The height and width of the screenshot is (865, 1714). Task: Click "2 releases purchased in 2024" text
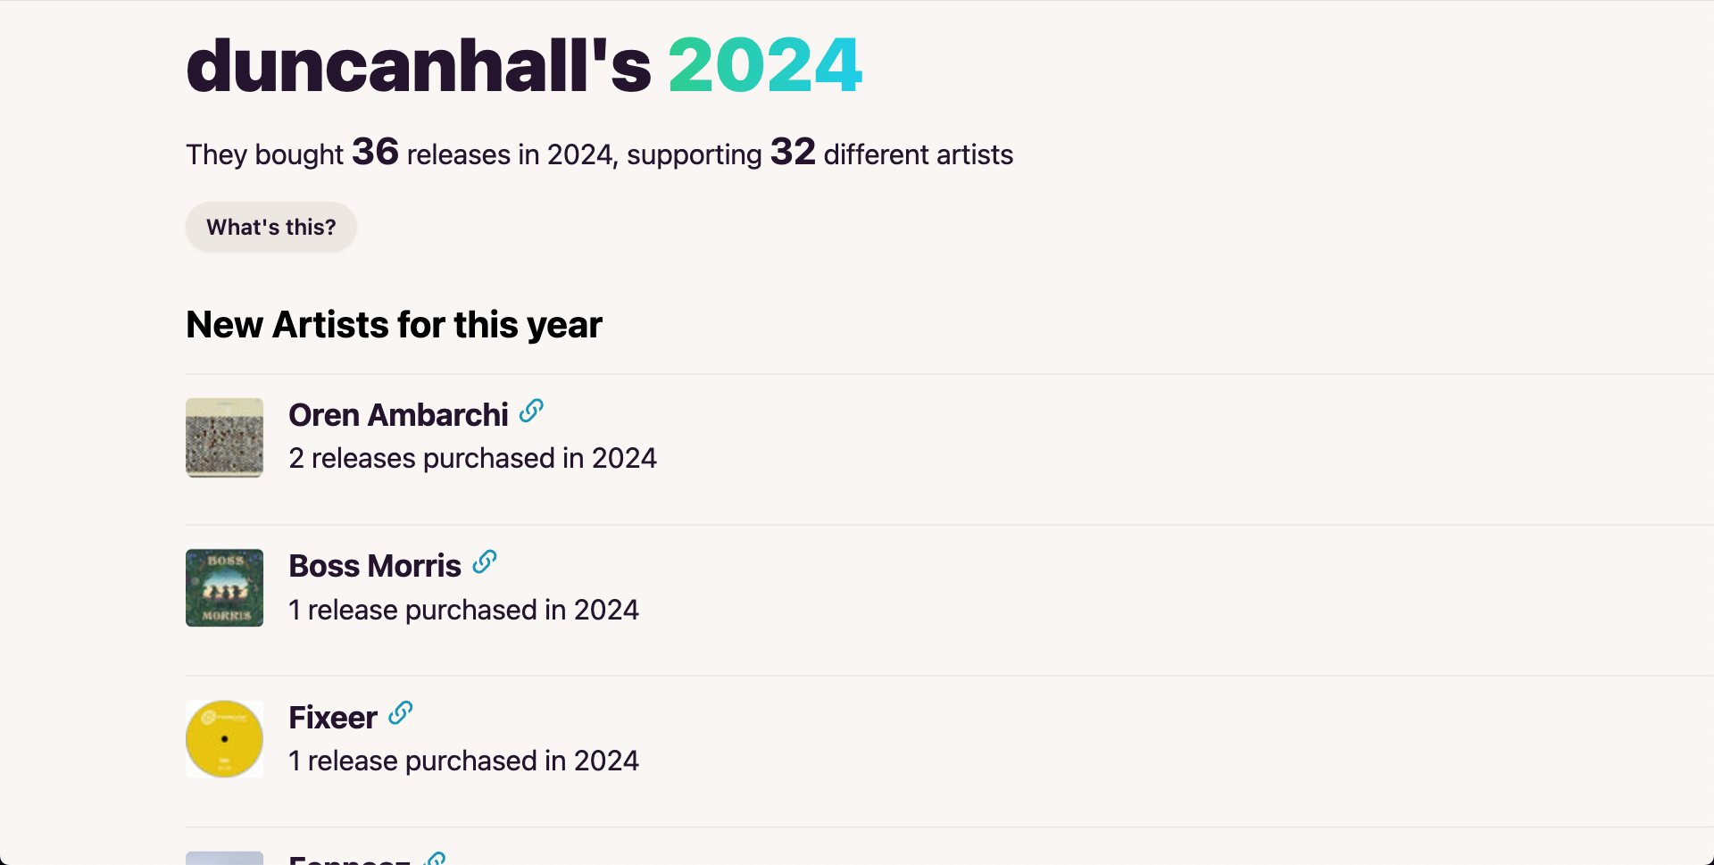point(472,459)
